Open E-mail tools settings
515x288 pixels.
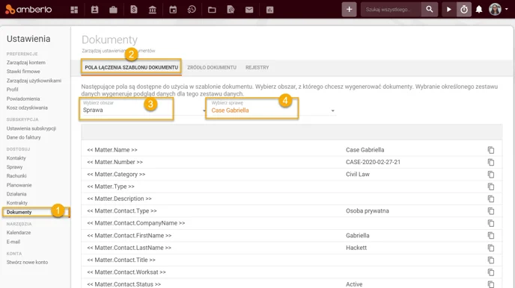pos(13,242)
